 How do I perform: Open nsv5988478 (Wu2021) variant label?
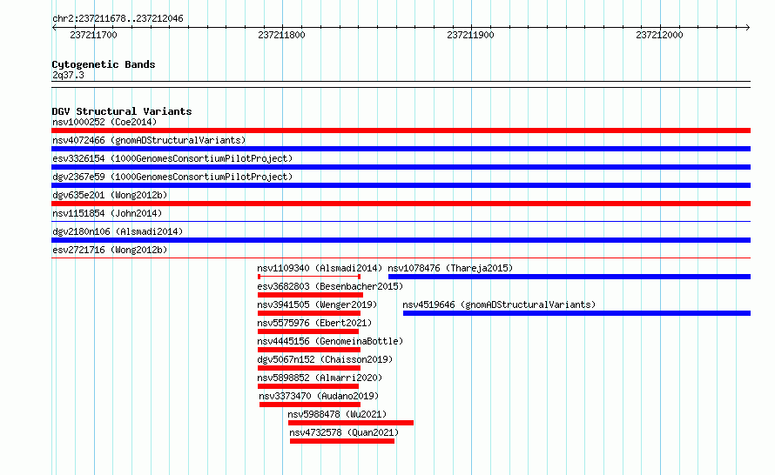click(x=337, y=414)
